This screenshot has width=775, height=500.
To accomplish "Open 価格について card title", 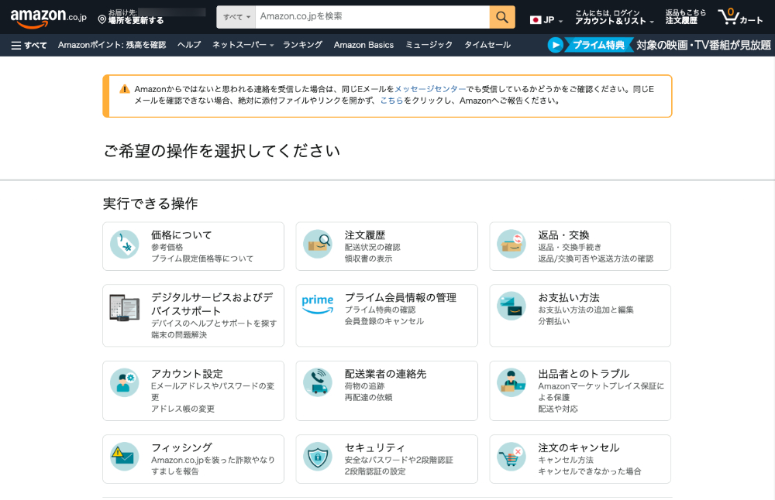I will click(x=181, y=235).
